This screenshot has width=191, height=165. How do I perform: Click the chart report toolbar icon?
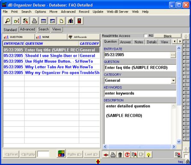(x=70, y=21)
